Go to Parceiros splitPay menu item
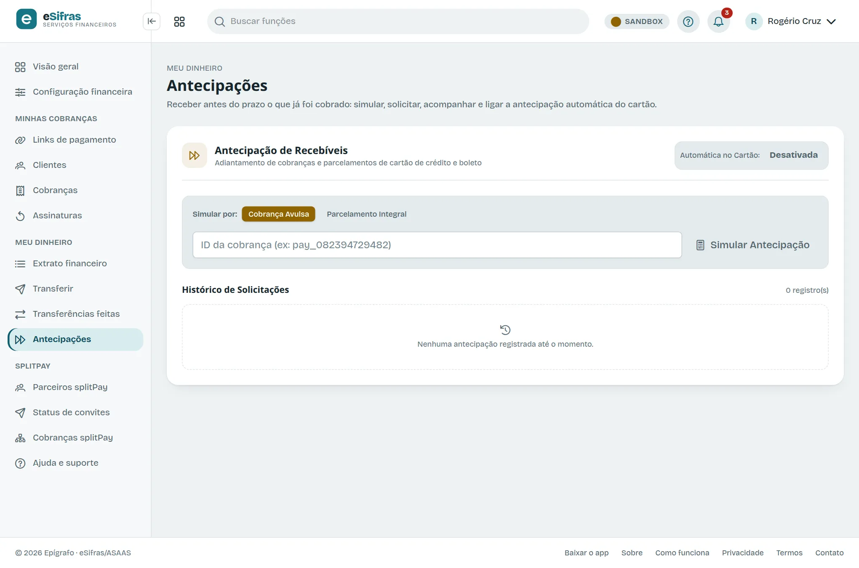Image resolution: width=859 pixels, height=568 pixels. pos(76,388)
